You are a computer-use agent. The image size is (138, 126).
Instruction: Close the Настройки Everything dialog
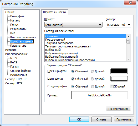[130, 3]
